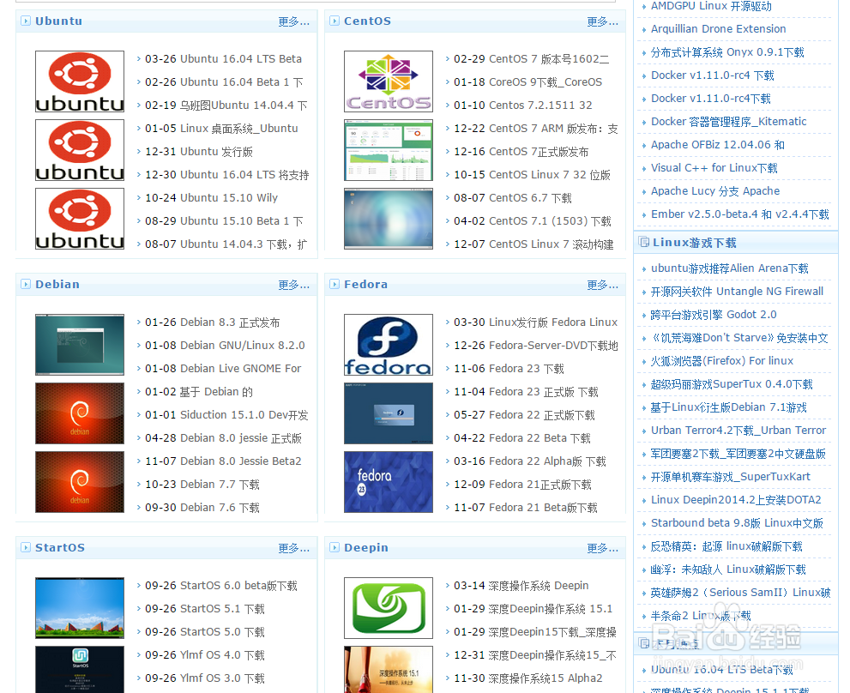Open 火狐浏览器(Firefox) For linux link
The image size is (850, 693).
[722, 361]
